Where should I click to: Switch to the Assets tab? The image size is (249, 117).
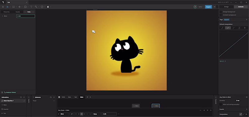pos(18,12)
